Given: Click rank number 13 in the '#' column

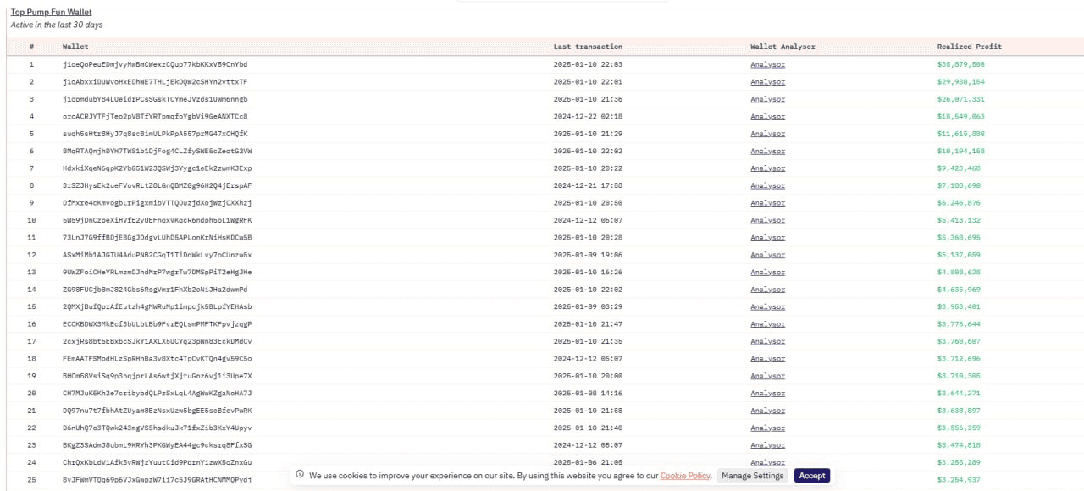Looking at the screenshot, I should click(x=31, y=273).
